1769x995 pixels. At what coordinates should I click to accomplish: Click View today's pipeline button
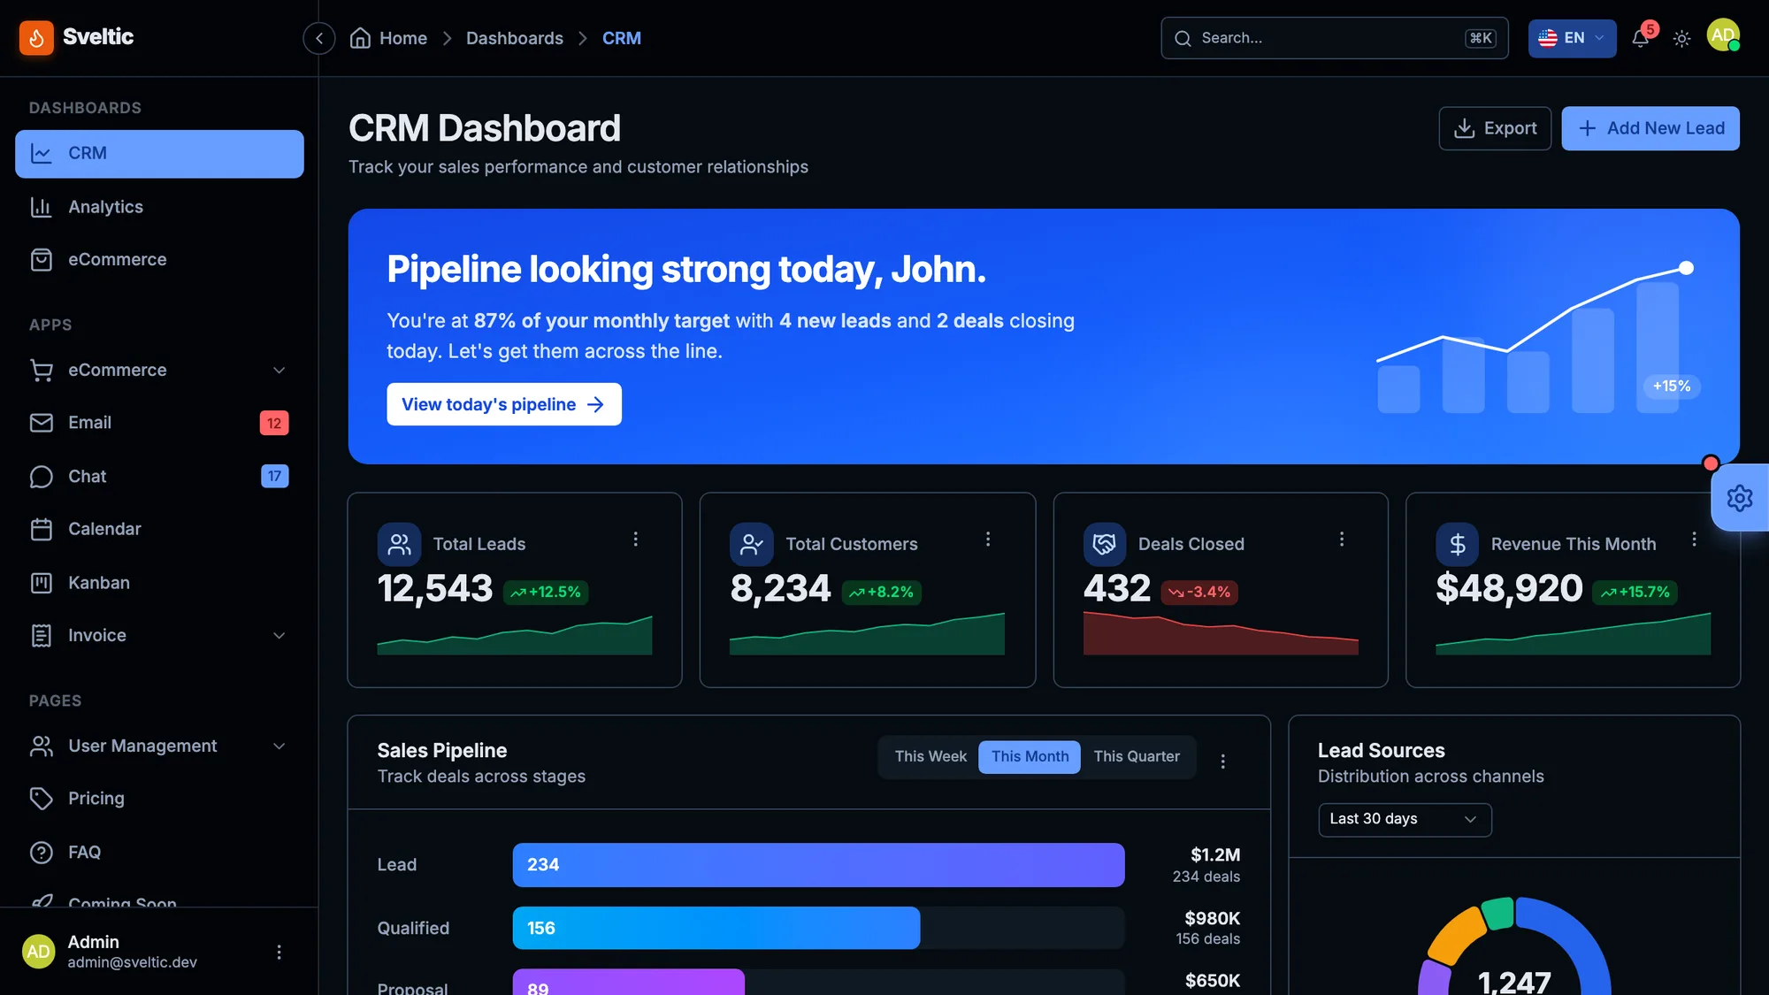pos(503,404)
